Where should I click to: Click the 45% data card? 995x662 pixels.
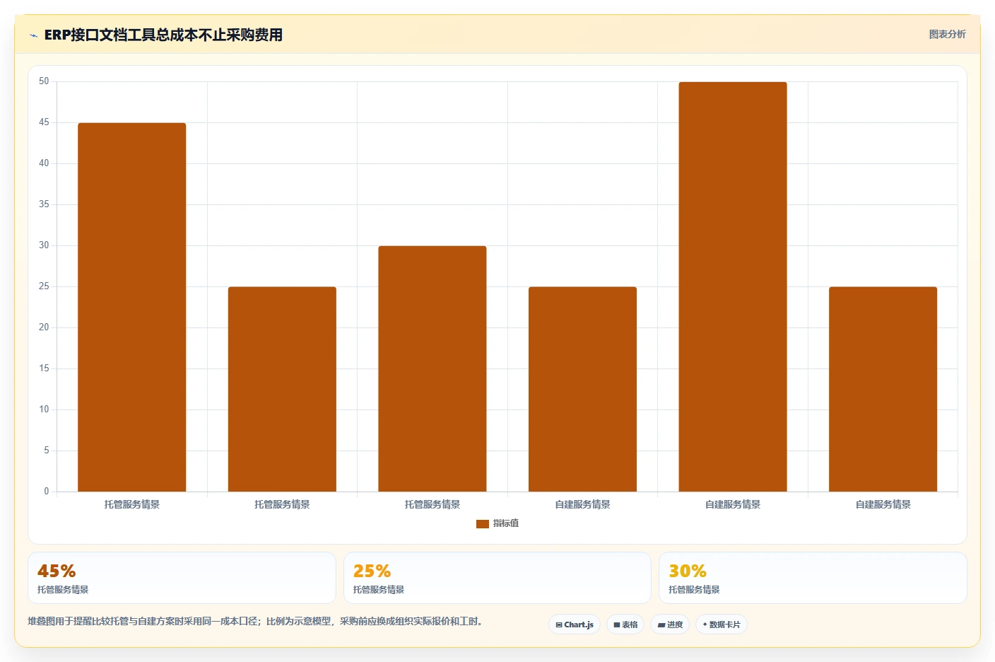pyautogui.click(x=182, y=578)
